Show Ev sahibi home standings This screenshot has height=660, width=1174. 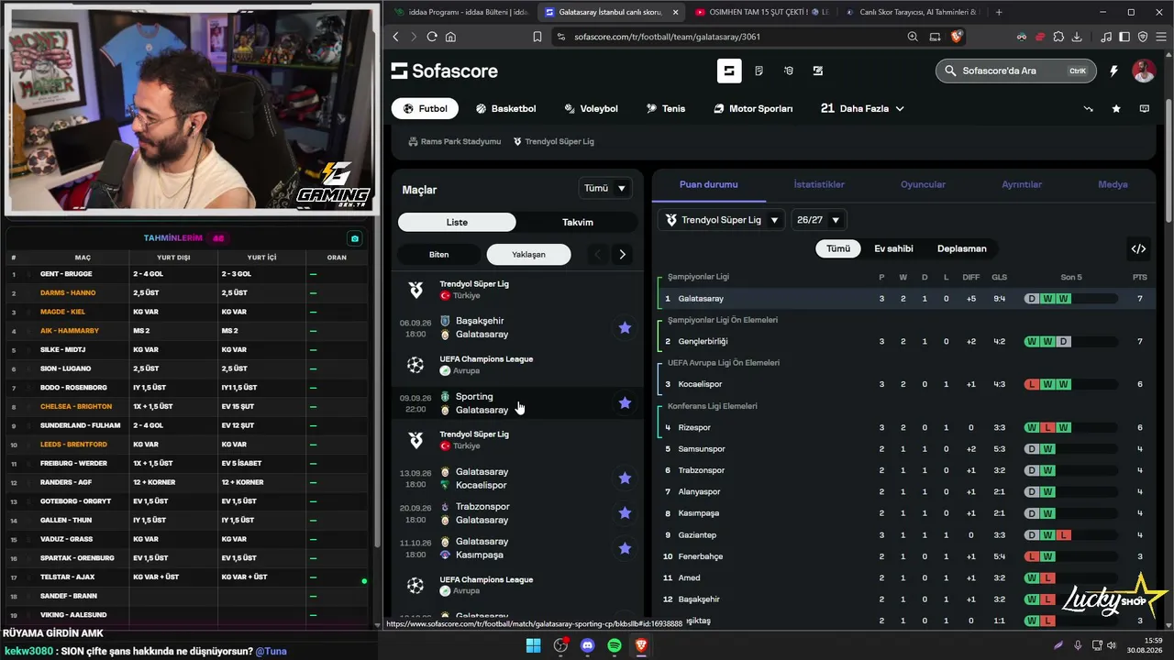[893, 248]
